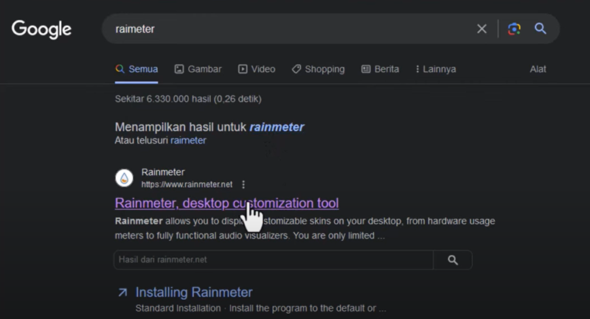Image resolution: width=590 pixels, height=319 pixels.
Task: Switch to the Gambar tab
Action: click(x=198, y=69)
